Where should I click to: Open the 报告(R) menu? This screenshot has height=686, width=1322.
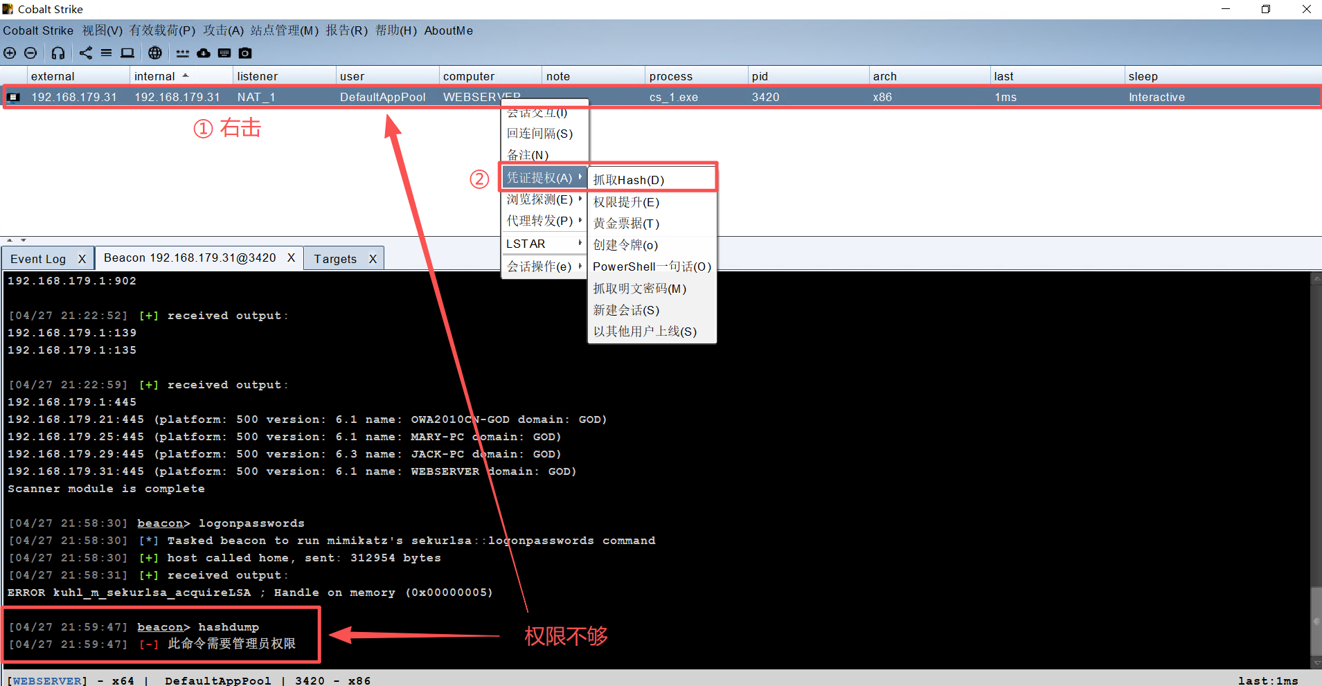coord(347,30)
